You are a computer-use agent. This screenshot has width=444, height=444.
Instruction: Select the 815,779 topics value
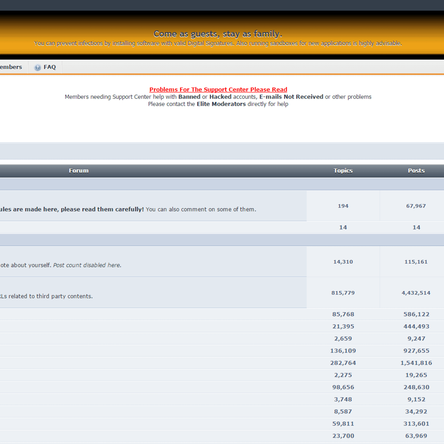pyautogui.click(x=343, y=293)
